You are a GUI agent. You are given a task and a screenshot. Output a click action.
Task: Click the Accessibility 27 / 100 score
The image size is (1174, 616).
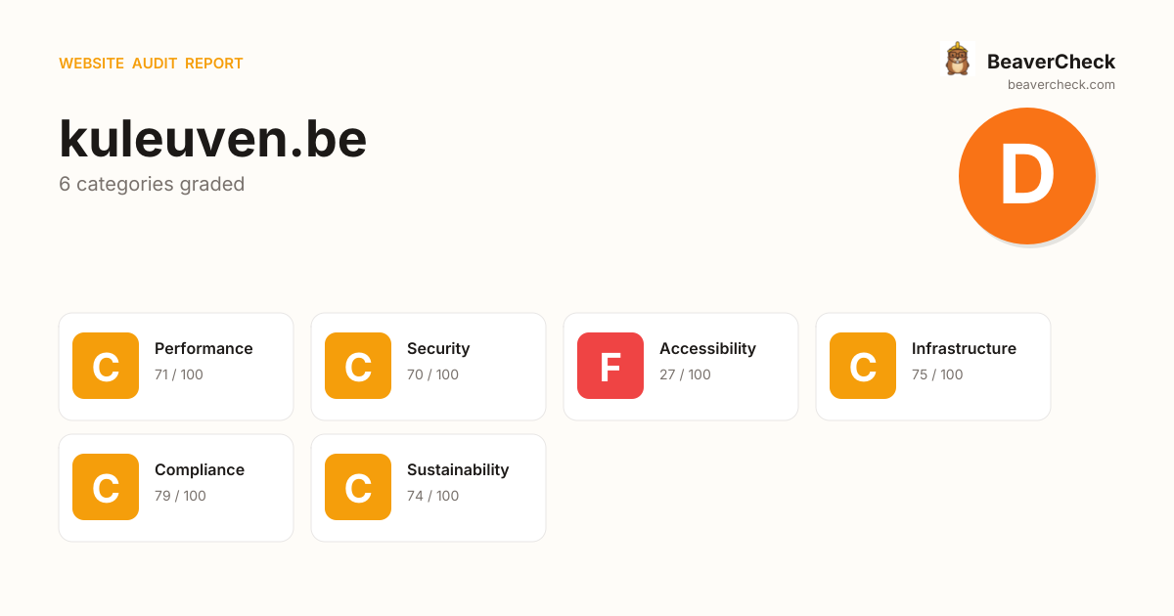coord(685,374)
